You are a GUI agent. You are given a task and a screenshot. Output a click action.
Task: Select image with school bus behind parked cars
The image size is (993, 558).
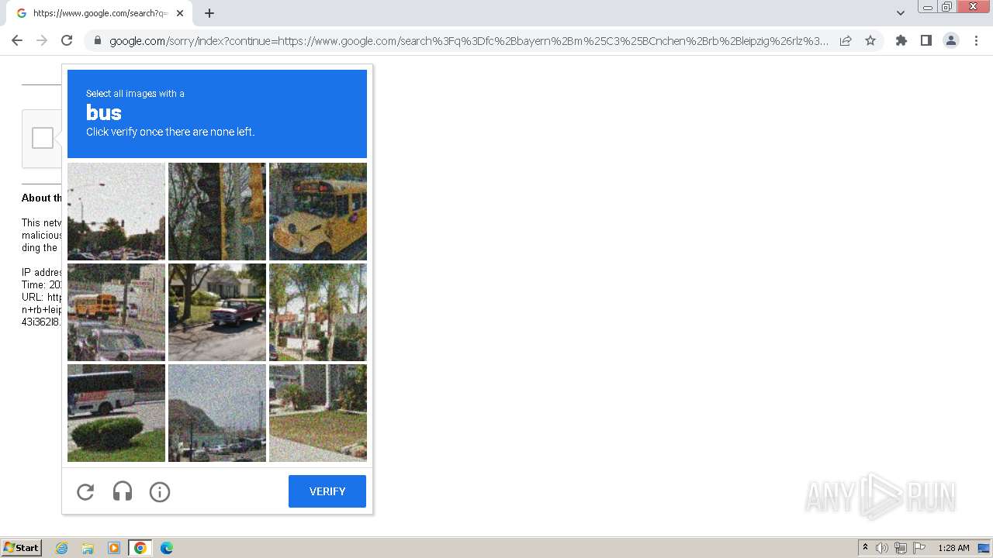point(116,312)
